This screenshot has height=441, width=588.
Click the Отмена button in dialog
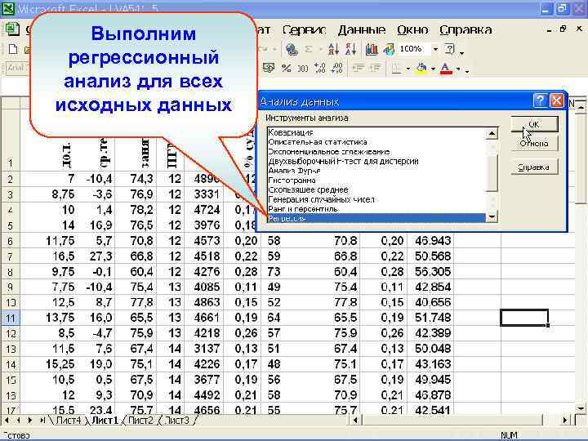(x=534, y=144)
